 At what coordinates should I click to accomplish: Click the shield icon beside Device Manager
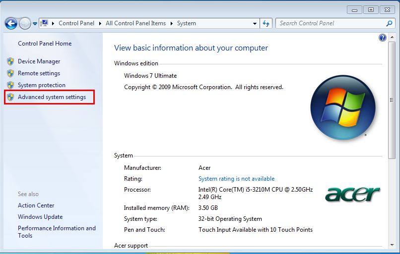coord(10,61)
